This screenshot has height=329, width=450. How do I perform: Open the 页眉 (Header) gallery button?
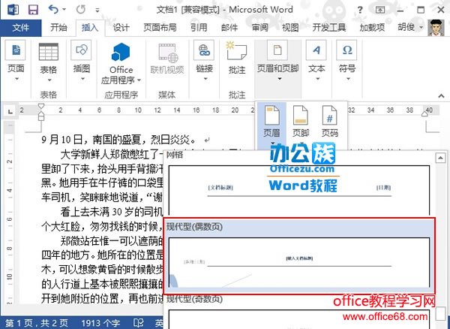[x=271, y=125]
